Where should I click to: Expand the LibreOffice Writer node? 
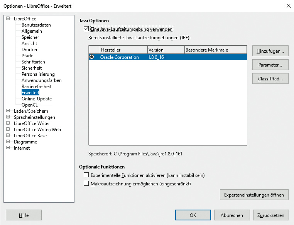pos(8,123)
